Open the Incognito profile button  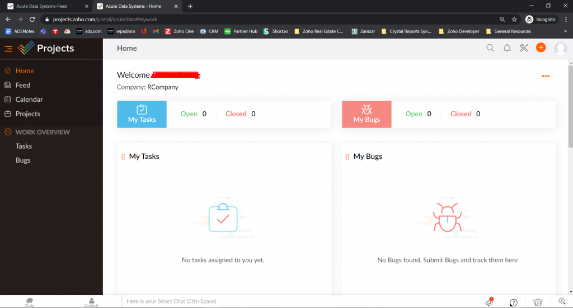541,20
